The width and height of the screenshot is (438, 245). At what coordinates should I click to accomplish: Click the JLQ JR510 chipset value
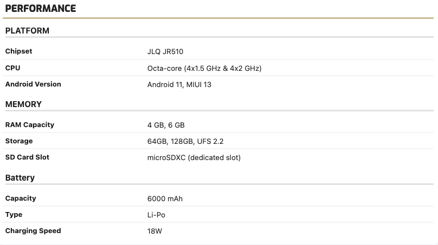(169, 52)
